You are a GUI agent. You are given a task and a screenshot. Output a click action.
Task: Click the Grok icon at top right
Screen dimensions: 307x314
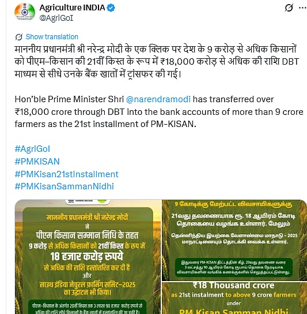[x=289, y=8]
